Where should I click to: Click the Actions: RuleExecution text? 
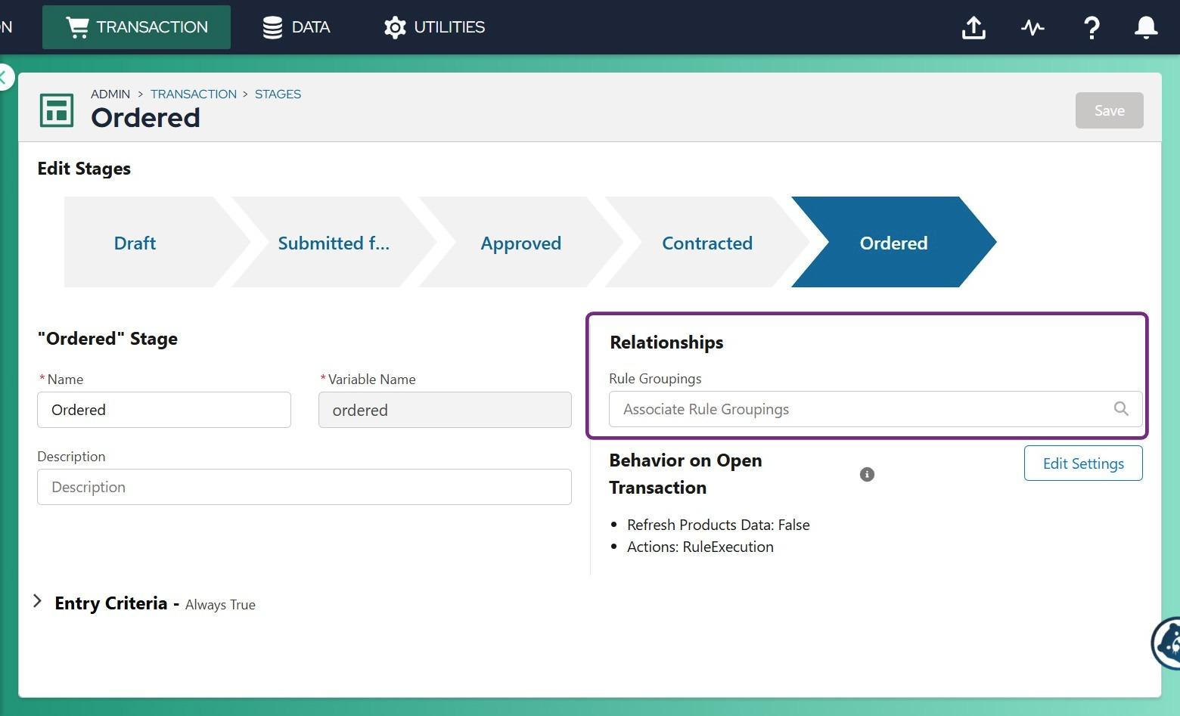pos(700,547)
